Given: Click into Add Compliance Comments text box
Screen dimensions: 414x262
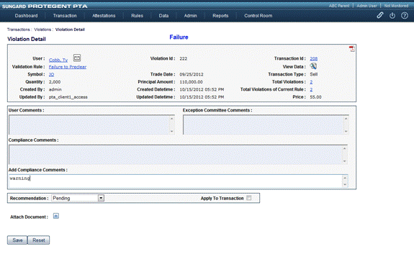Looking at the screenshot, I should pyautogui.click(x=175, y=181).
